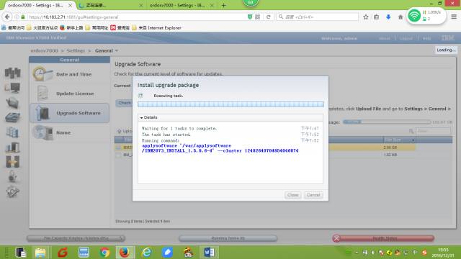This screenshot has height=259, width=461.
Task: Click the red Health Status error icon
Action: point(336,238)
